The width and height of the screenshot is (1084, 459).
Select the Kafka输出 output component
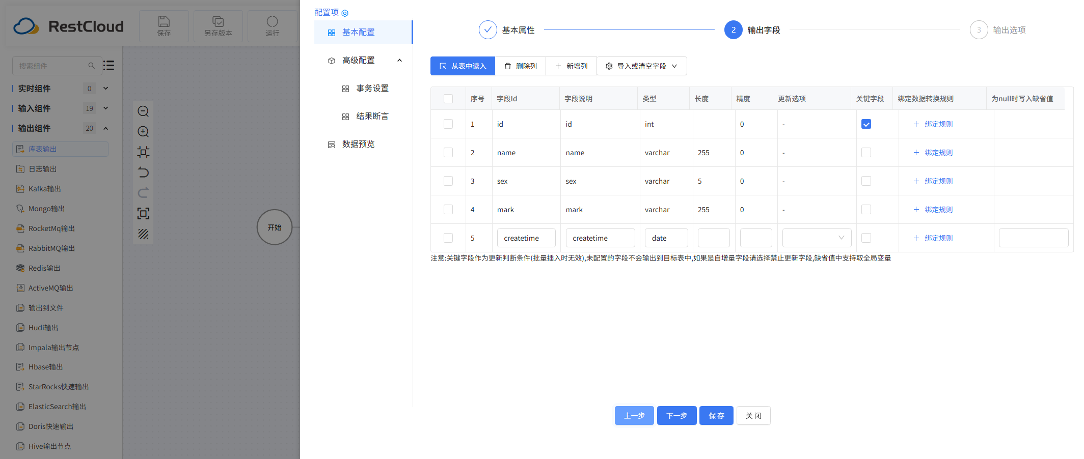[38, 188]
